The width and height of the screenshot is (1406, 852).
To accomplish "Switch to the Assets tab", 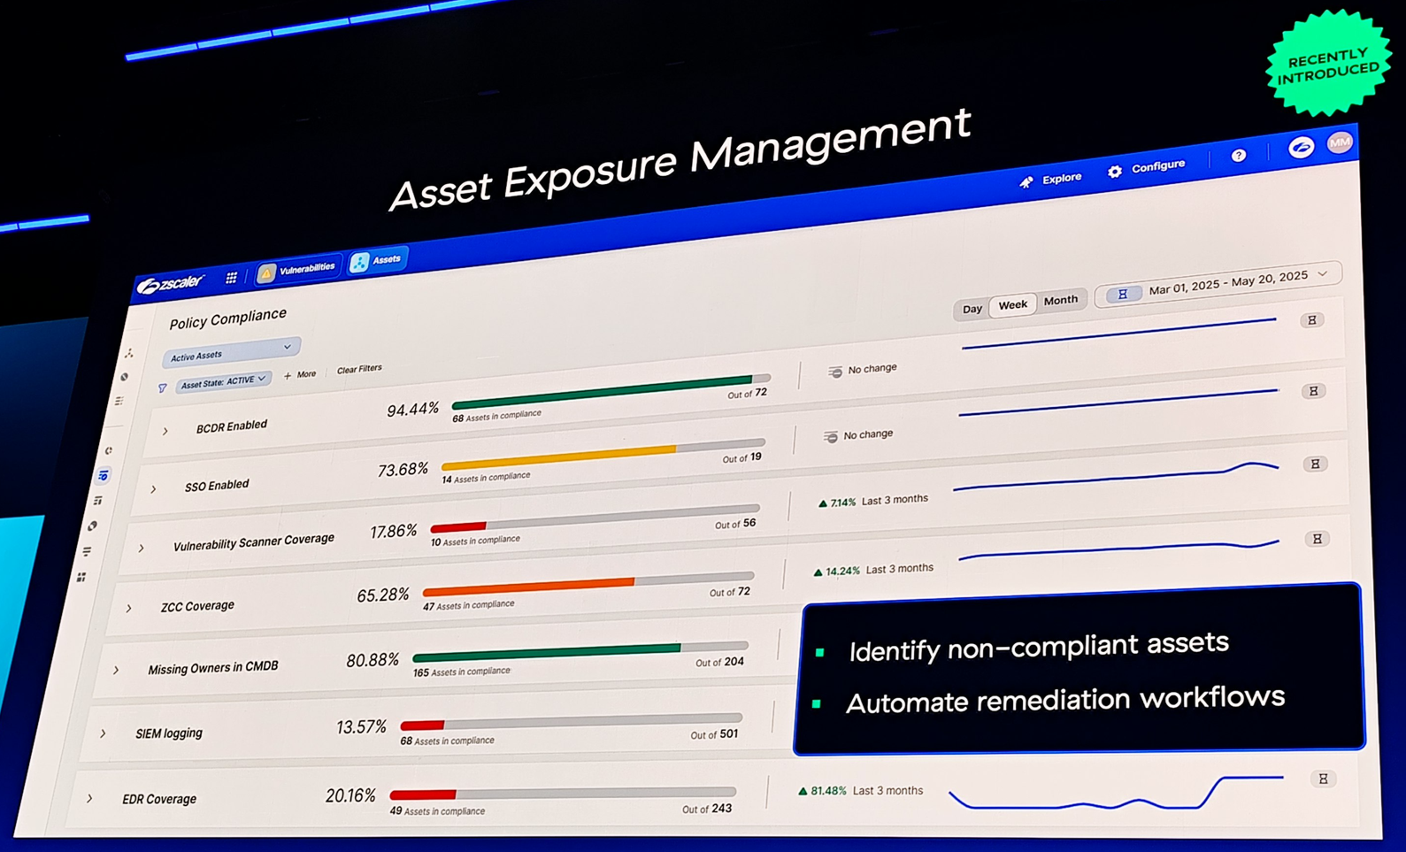I will point(378,261).
